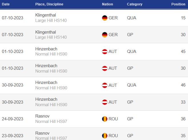Viewport: 188px width, 140px height.
Task: Click Romanian flag in the 23-09-2023 row
Action: point(105,135)
